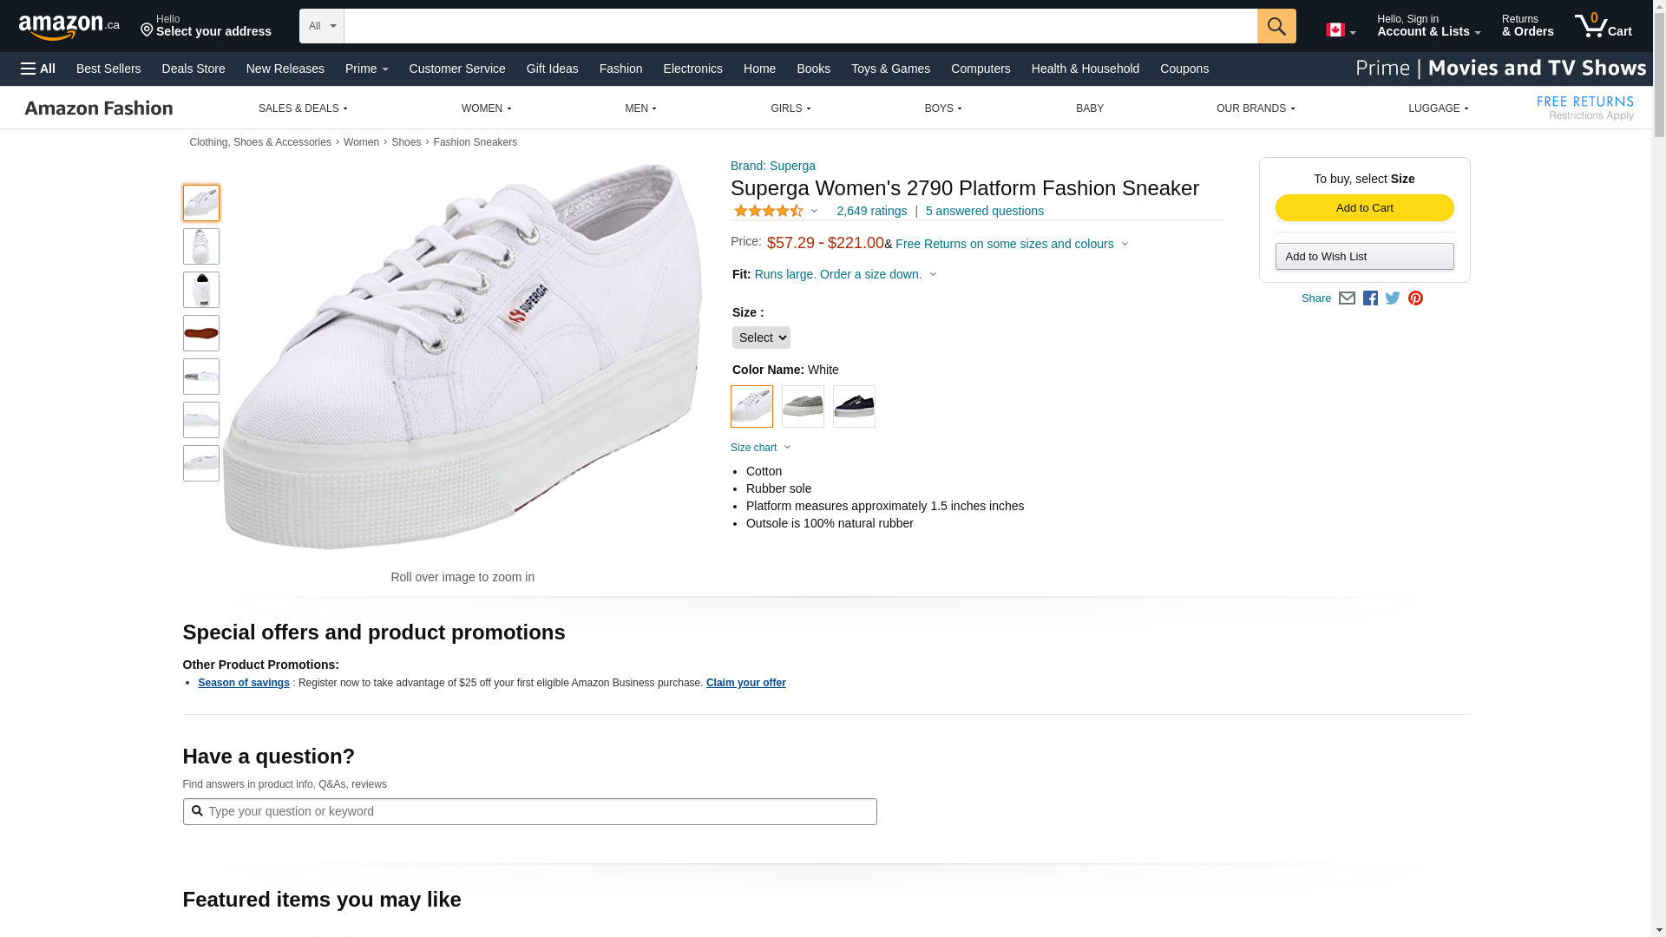Viewport: 1666px width, 937px height.
Task: Open the shopping cart icon
Action: pyautogui.click(x=1603, y=26)
